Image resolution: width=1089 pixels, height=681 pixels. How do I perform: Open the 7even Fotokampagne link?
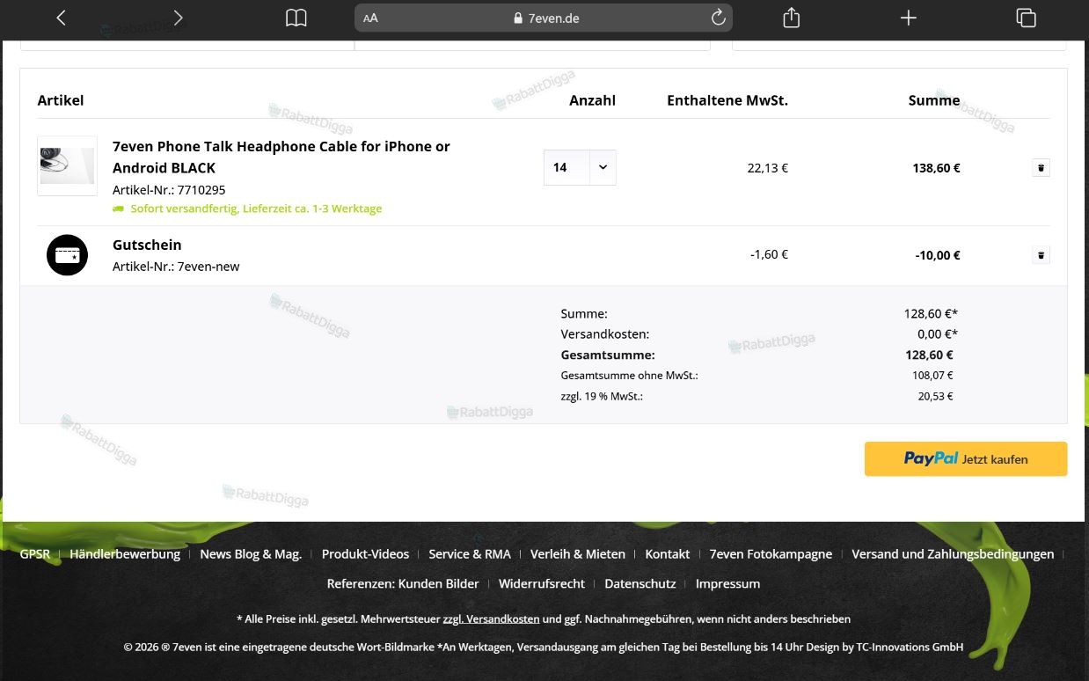(x=771, y=554)
